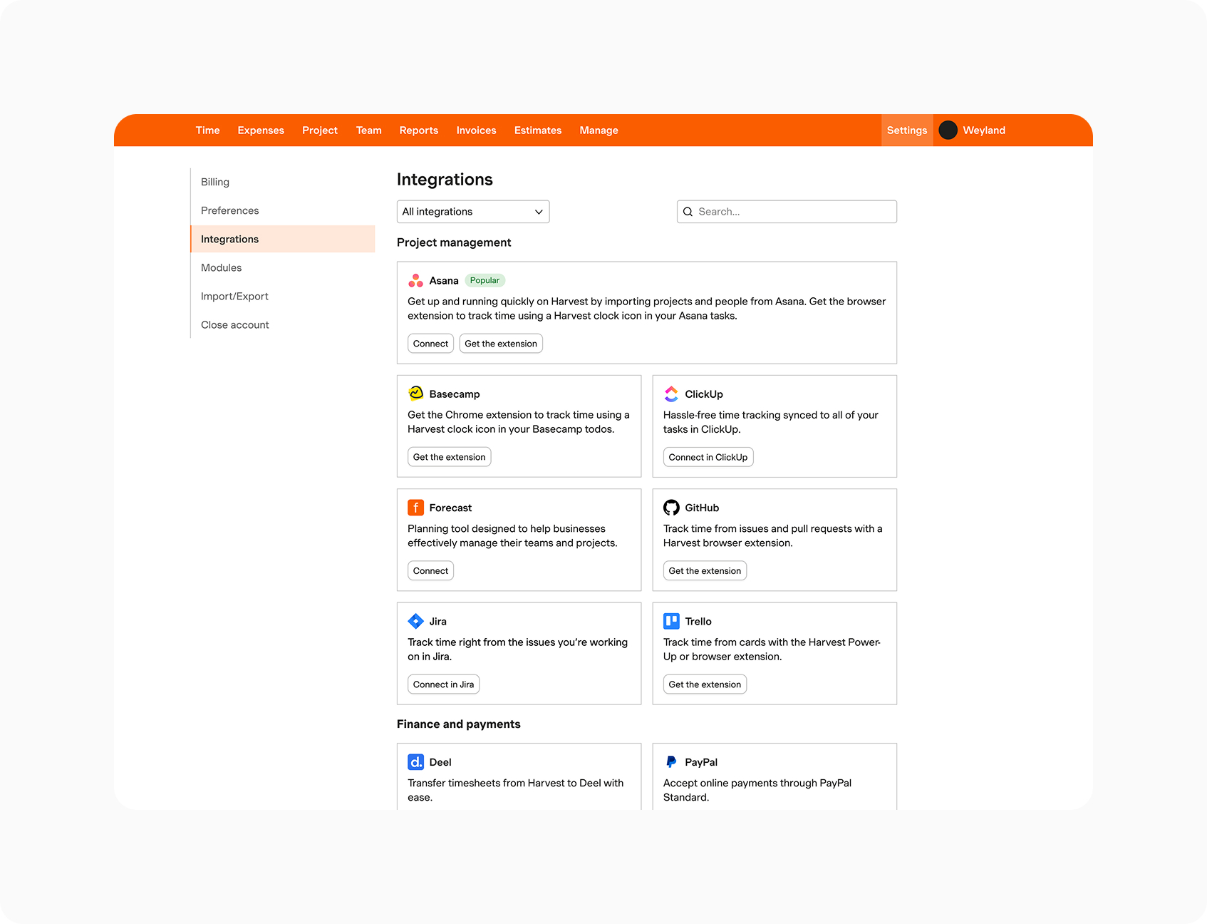The image size is (1207, 924).
Task: Click Connect in Jira button
Action: pyautogui.click(x=443, y=684)
